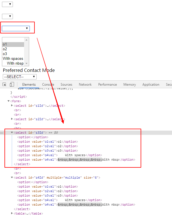This screenshot has height=216, width=172.
Task: Expand the select s1Id node
Action: tap(12, 106)
